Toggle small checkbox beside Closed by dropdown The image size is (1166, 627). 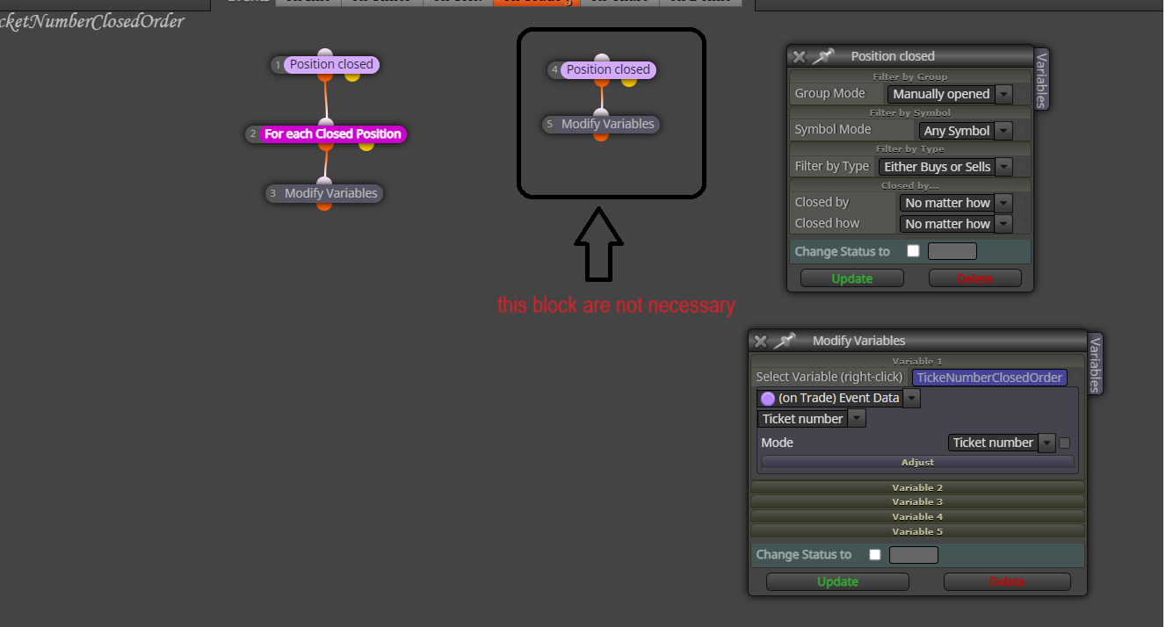1022,203
